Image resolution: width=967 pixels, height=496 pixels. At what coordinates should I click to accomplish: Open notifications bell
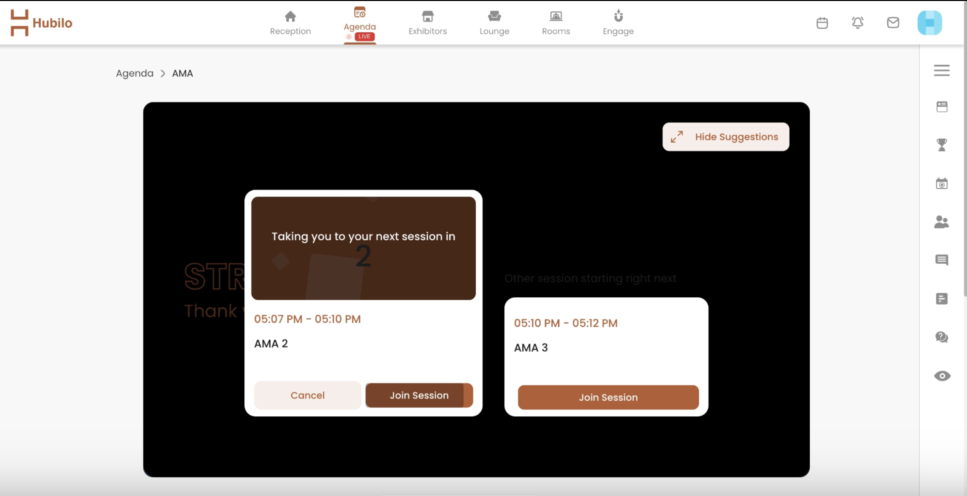(857, 23)
